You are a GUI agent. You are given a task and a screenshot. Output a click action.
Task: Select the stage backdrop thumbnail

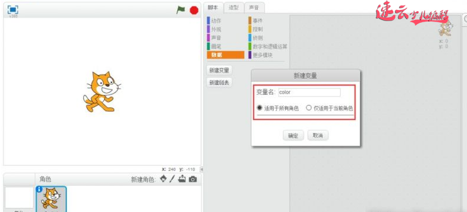coord(19,198)
